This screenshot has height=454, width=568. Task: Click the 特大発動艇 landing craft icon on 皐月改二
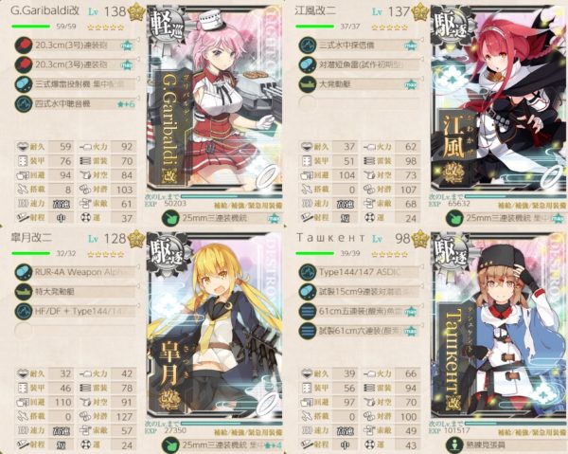tap(24, 292)
